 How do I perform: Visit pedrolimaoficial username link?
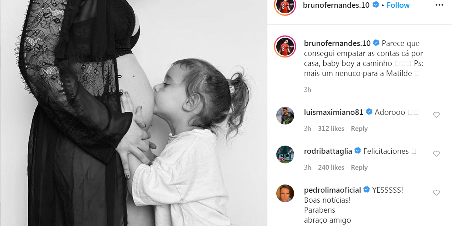tap(332, 190)
